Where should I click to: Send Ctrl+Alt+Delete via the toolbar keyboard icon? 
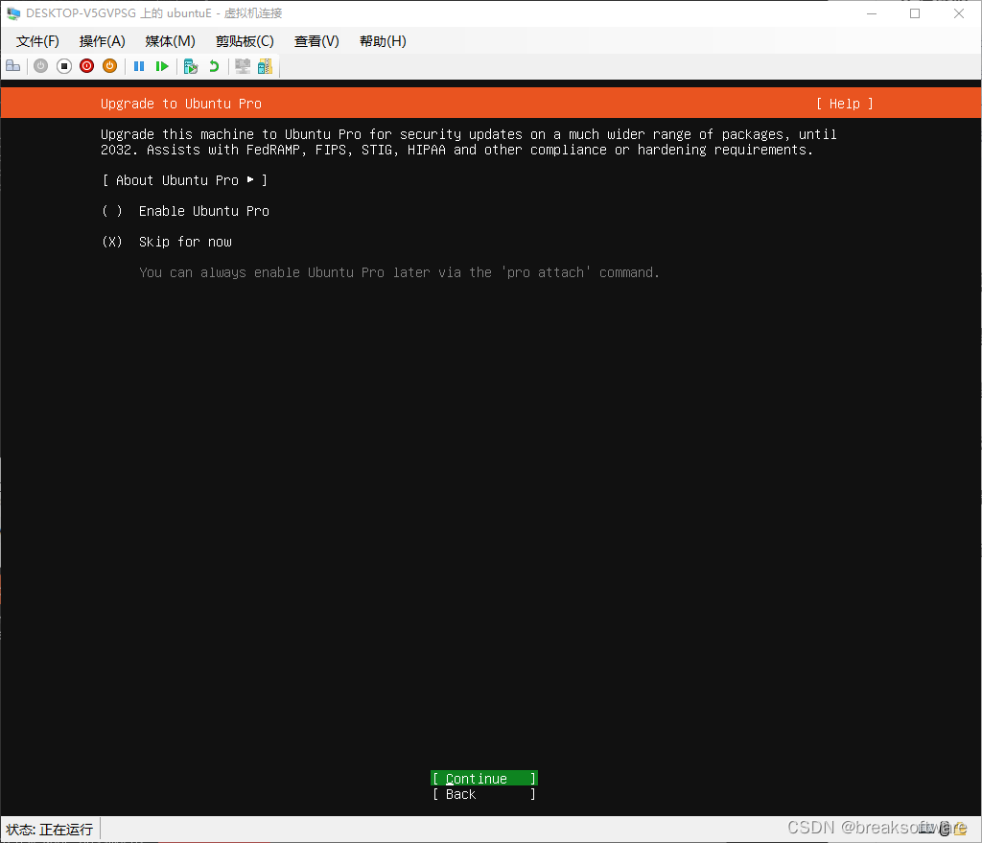[x=13, y=66]
